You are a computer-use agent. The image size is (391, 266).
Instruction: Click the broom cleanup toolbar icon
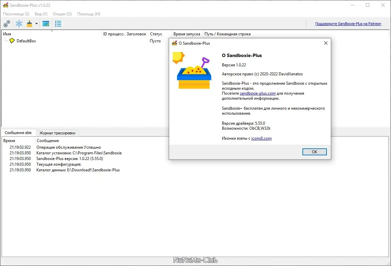[x=29, y=24]
